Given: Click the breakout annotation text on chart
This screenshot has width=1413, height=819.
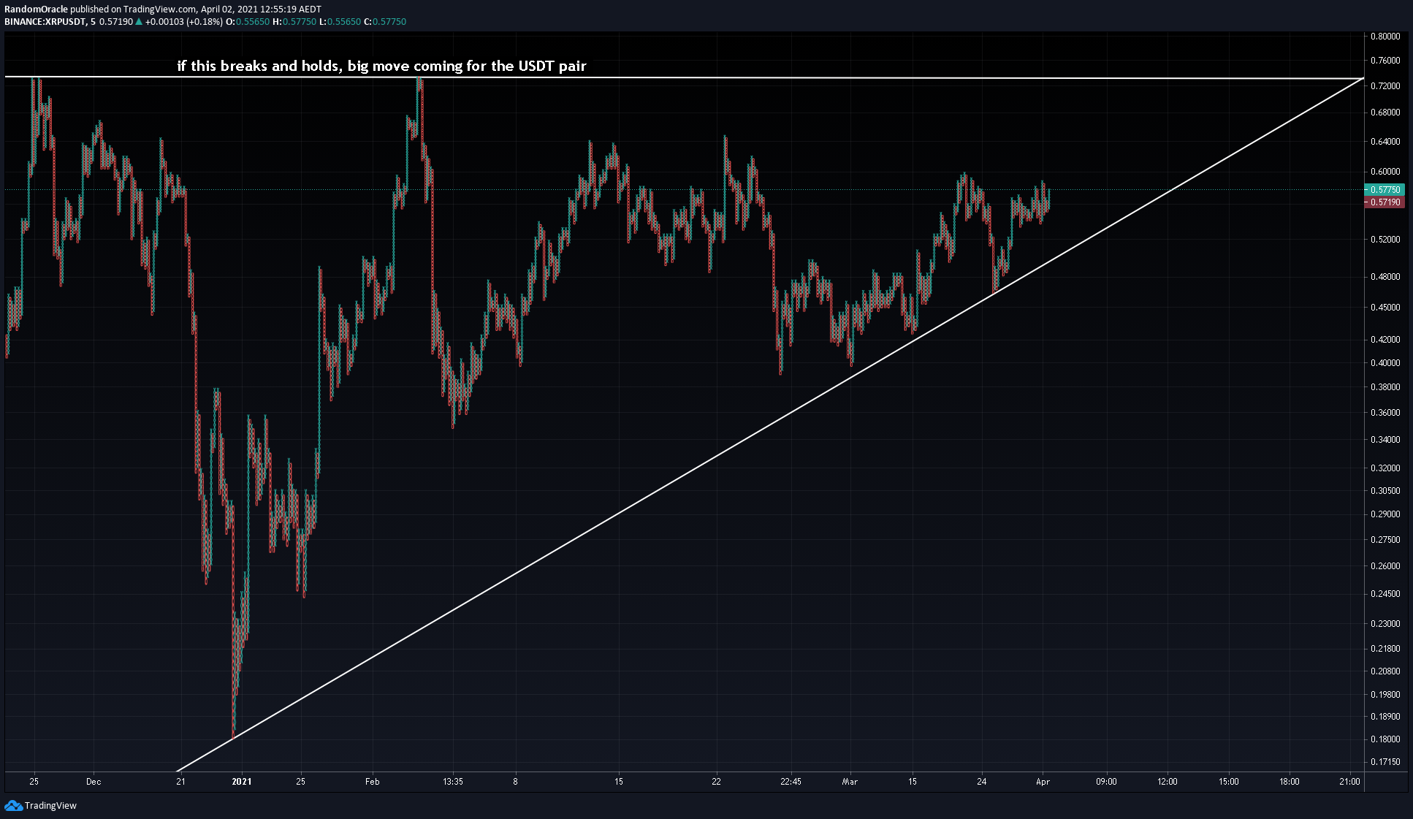Looking at the screenshot, I should (381, 66).
